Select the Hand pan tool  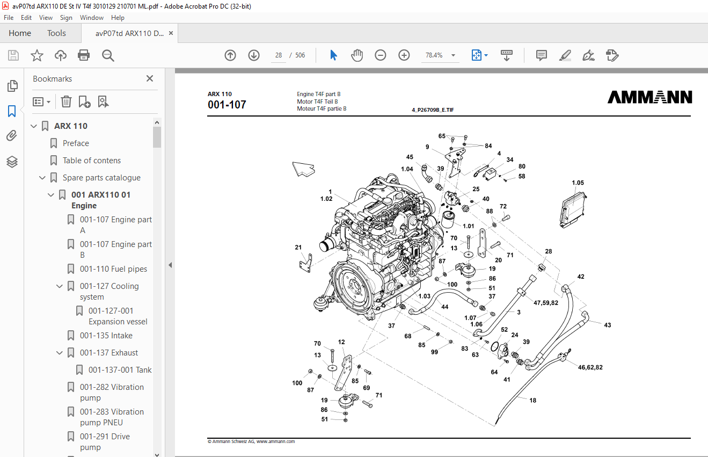coord(357,55)
